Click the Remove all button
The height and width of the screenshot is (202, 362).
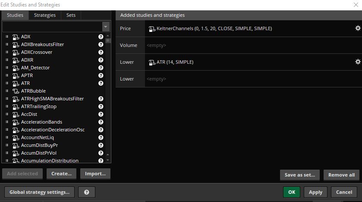point(341,175)
